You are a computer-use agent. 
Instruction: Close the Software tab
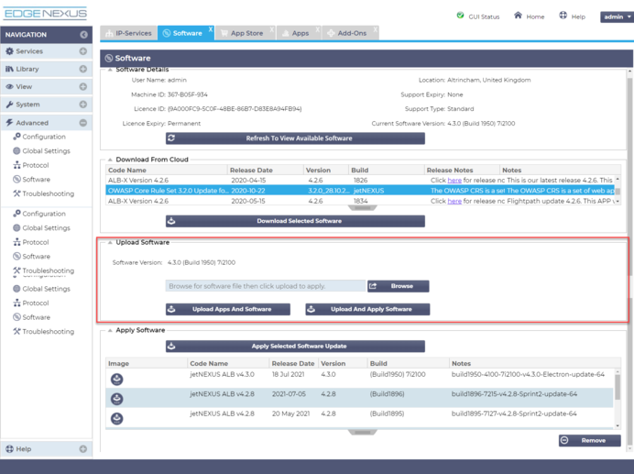[211, 29]
